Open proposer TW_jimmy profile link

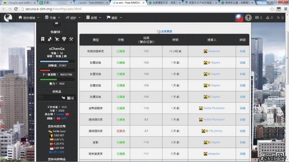[215, 131]
